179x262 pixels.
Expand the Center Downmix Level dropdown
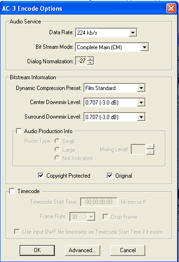pyautogui.click(x=141, y=103)
